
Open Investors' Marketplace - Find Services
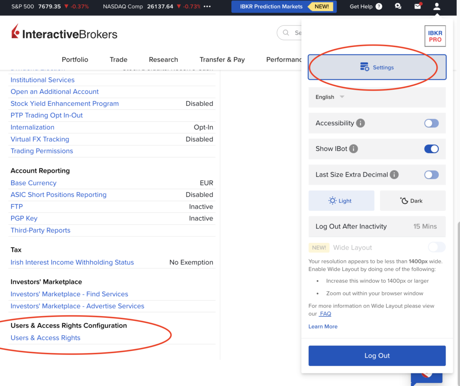[69, 294]
